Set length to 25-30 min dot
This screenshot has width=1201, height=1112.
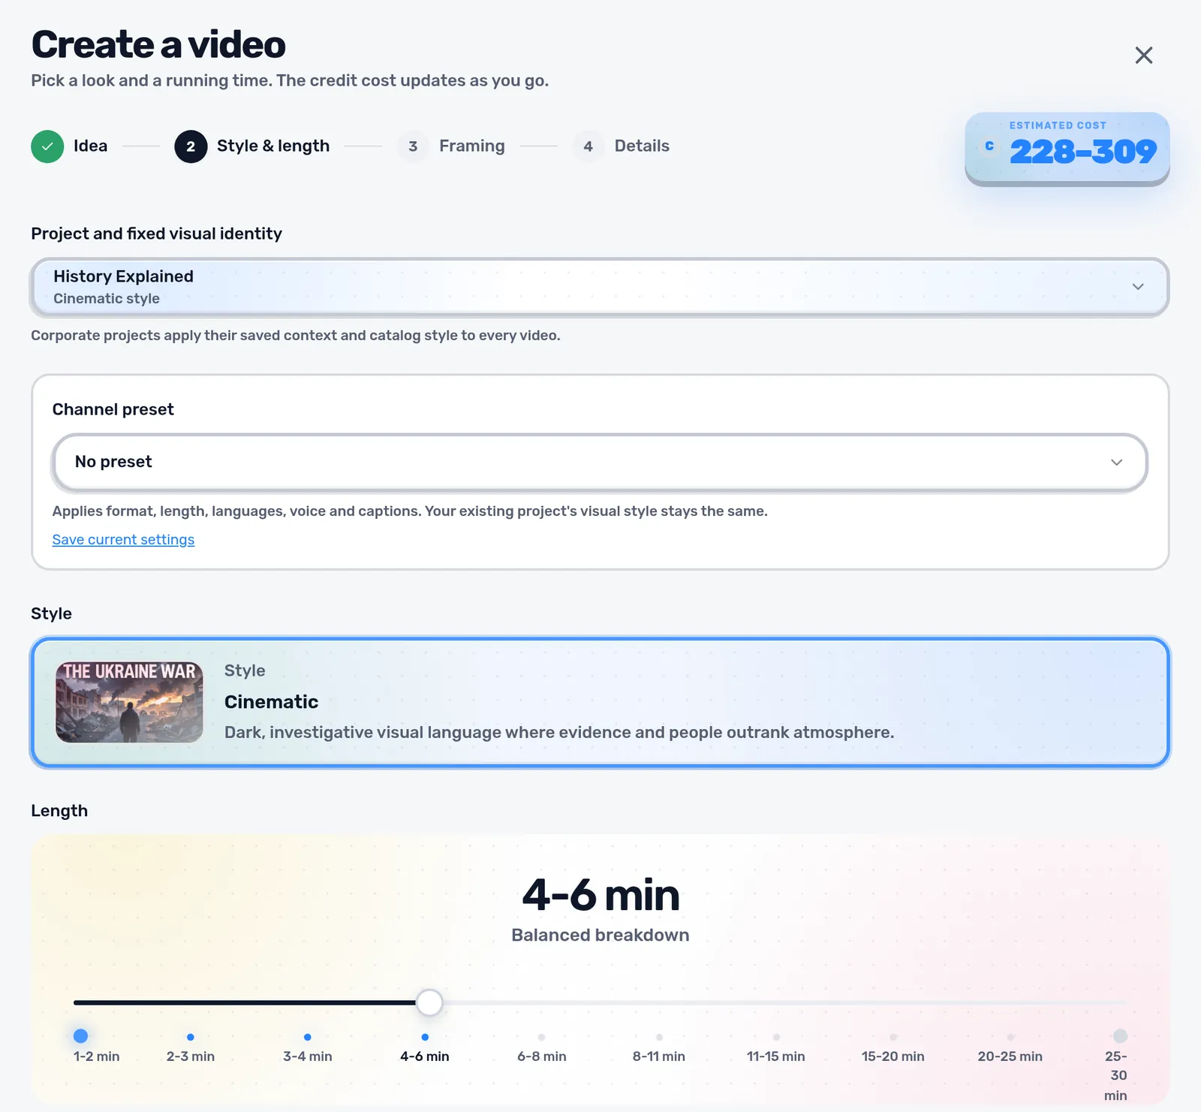coord(1120,1036)
